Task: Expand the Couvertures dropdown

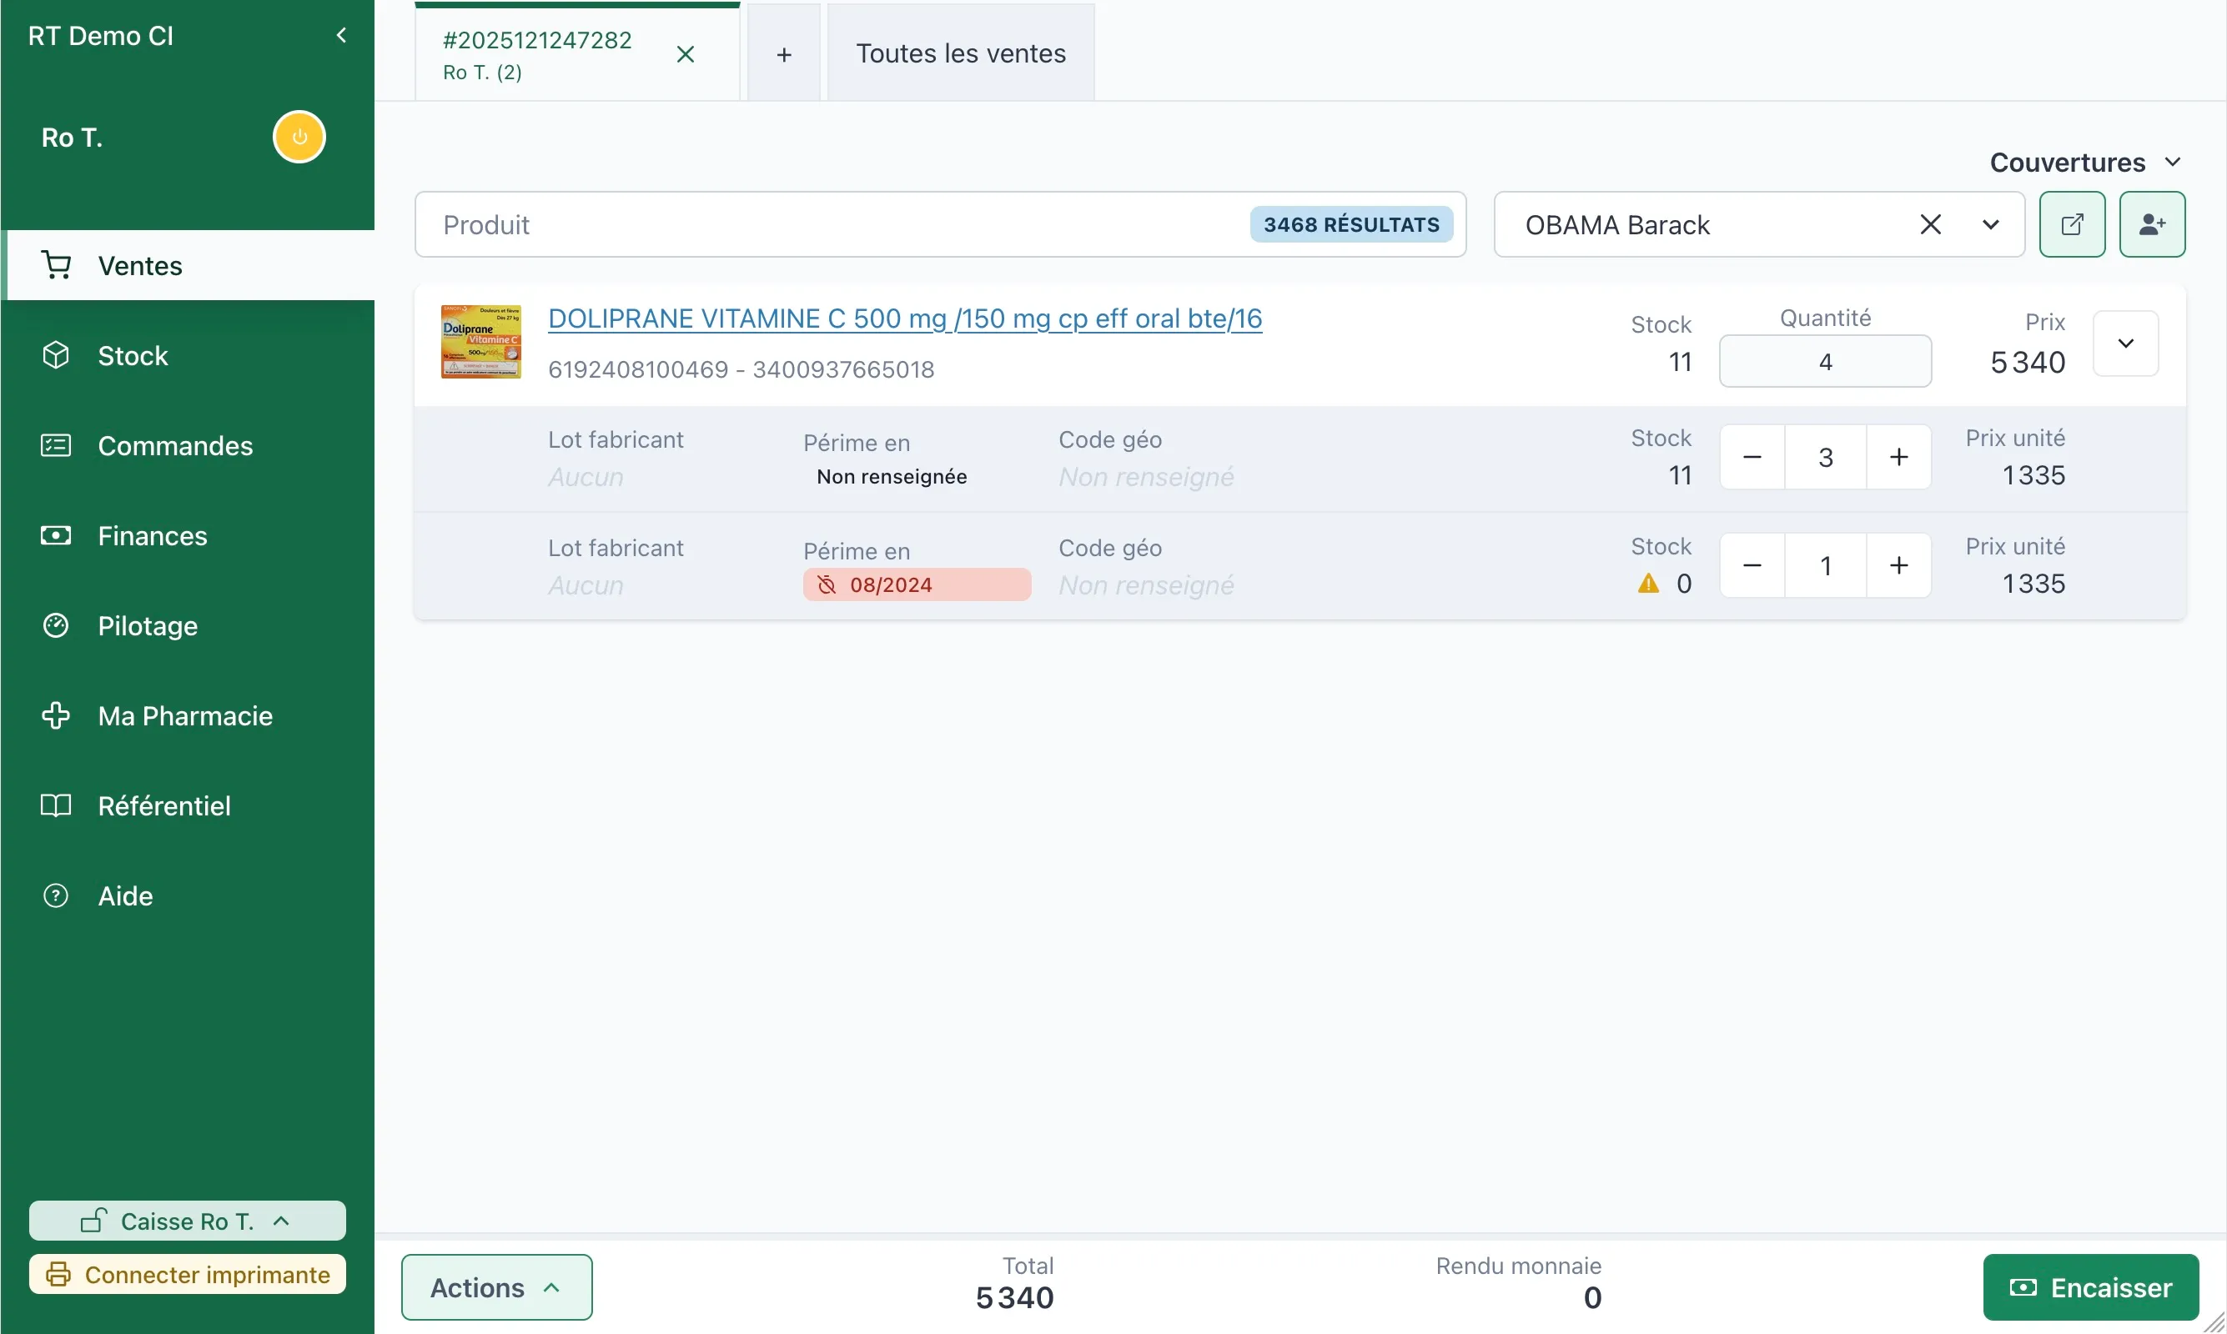Action: (x=2084, y=163)
